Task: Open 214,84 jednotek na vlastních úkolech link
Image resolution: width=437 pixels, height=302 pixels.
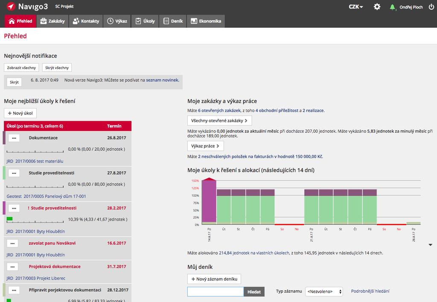Action: coord(254,253)
